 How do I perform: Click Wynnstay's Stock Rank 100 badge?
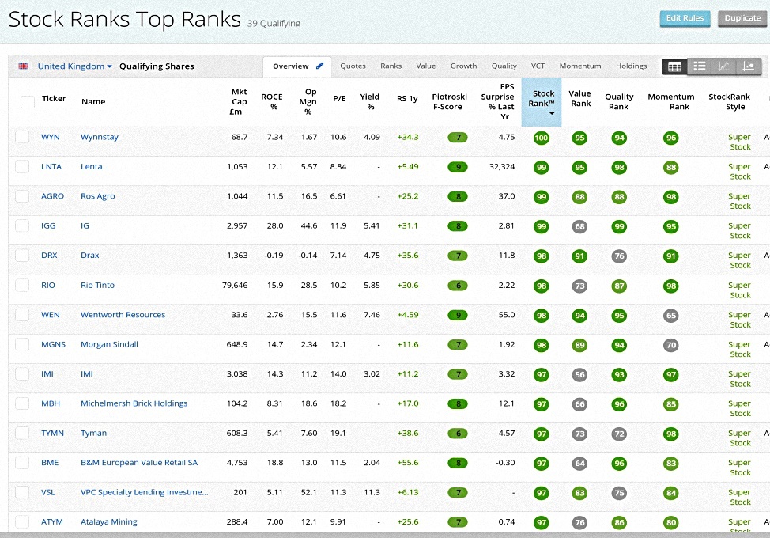542,138
